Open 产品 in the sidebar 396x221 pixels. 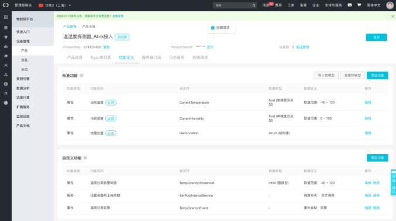[x=33, y=50]
